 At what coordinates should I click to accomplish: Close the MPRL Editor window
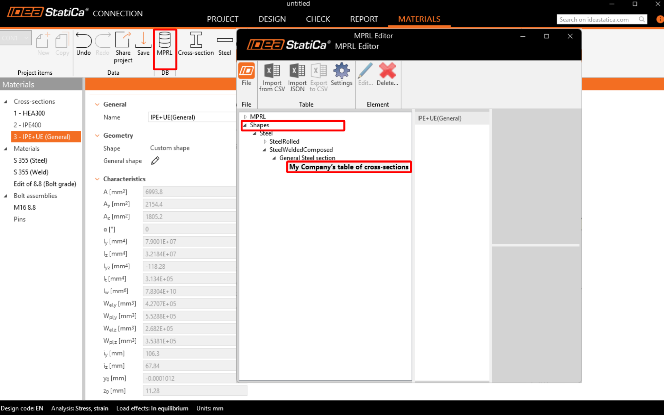pos(570,36)
